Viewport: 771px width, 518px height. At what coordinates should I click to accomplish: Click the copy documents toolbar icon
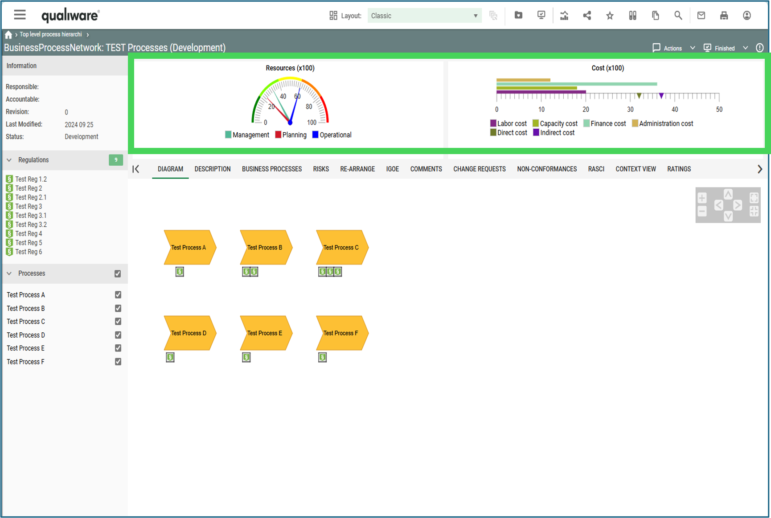coord(656,16)
